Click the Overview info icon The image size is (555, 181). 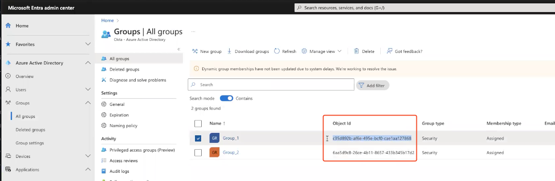pyautogui.click(x=8, y=76)
